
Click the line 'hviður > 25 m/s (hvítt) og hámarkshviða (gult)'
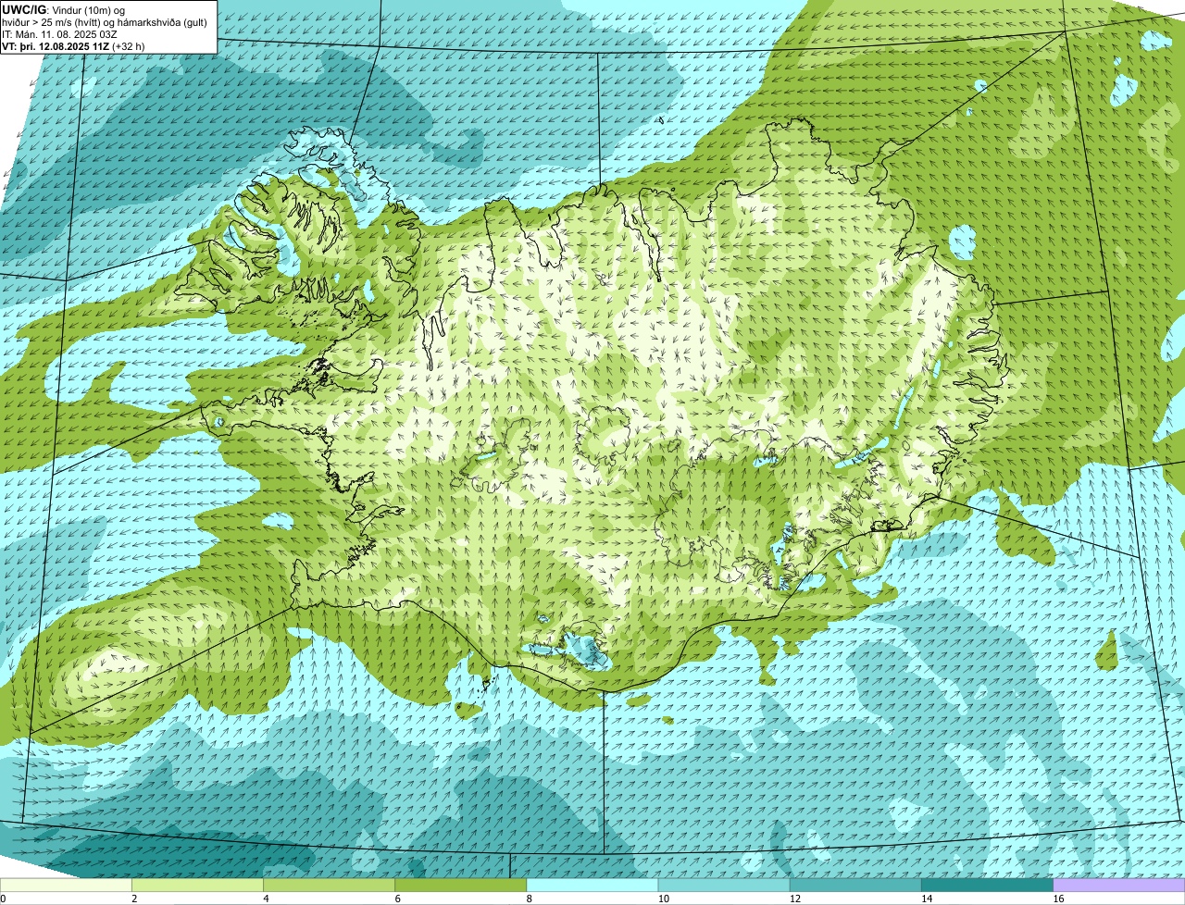pyautogui.click(x=105, y=22)
